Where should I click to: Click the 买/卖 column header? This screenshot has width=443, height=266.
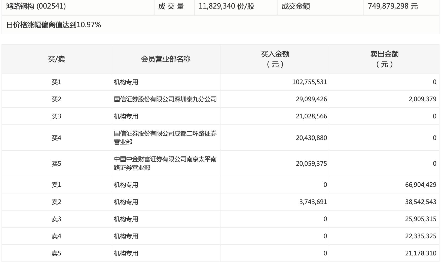point(56,59)
